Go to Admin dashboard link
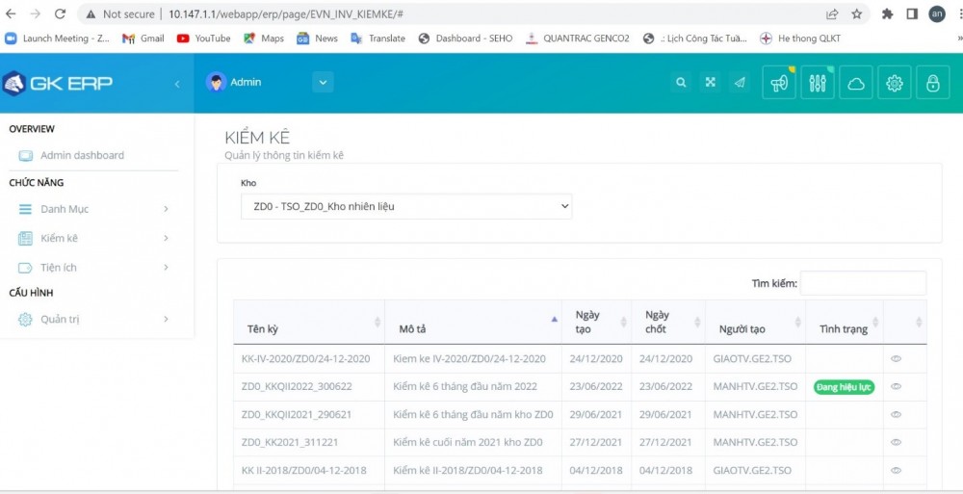Screen dimensions: 963x494 tap(82, 155)
